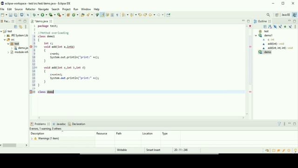Image resolution: width=298 pixels, height=168 pixels.
Task: Toggle Show Whitespace Characters pilcrow icon
Action: click(x=117, y=15)
